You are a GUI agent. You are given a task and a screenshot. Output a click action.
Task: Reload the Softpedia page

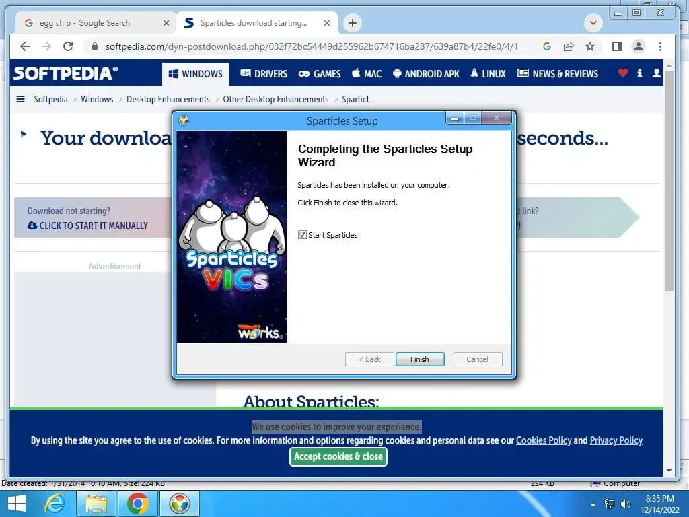[x=68, y=46]
